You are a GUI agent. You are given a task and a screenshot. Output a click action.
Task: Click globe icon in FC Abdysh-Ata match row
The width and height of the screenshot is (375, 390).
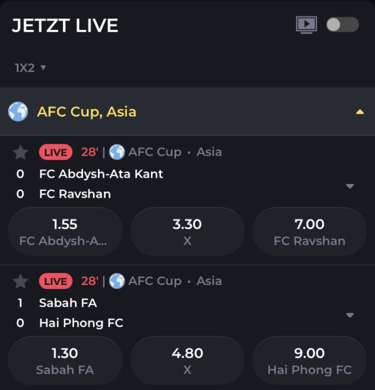(x=117, y=152)
